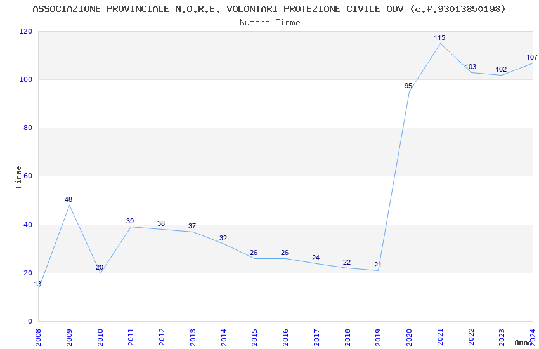Click the data label 38
The width and height of the screenshot is (539, 349).
[161, 223]
